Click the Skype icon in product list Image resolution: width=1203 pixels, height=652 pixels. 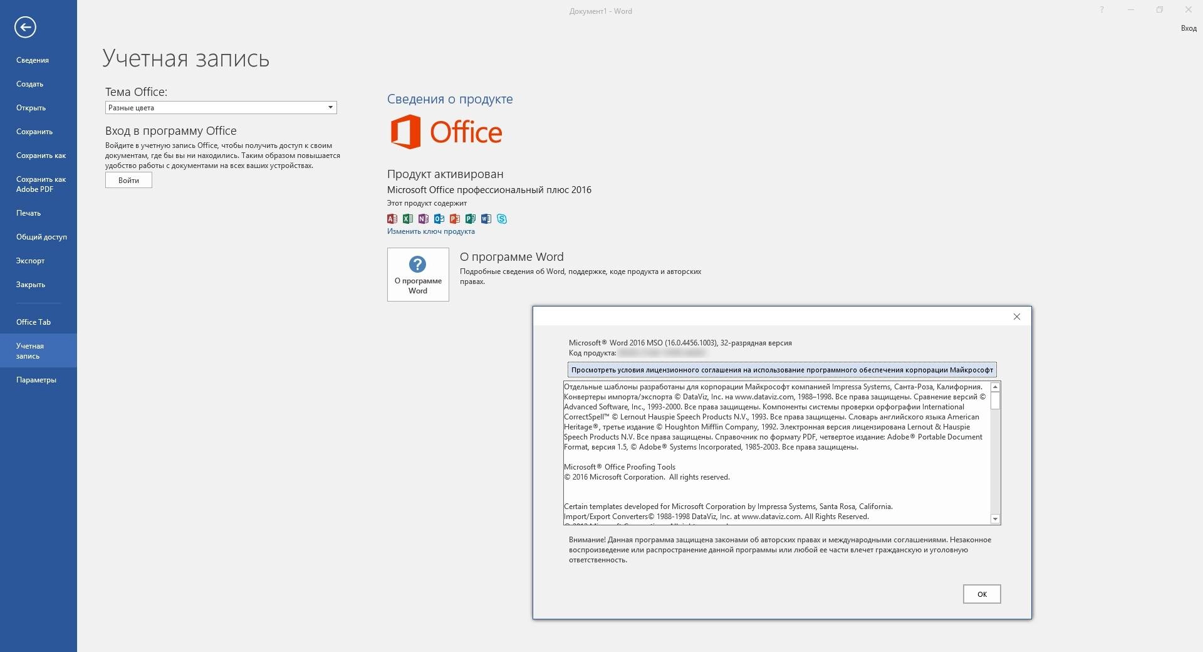click(502, 219)
